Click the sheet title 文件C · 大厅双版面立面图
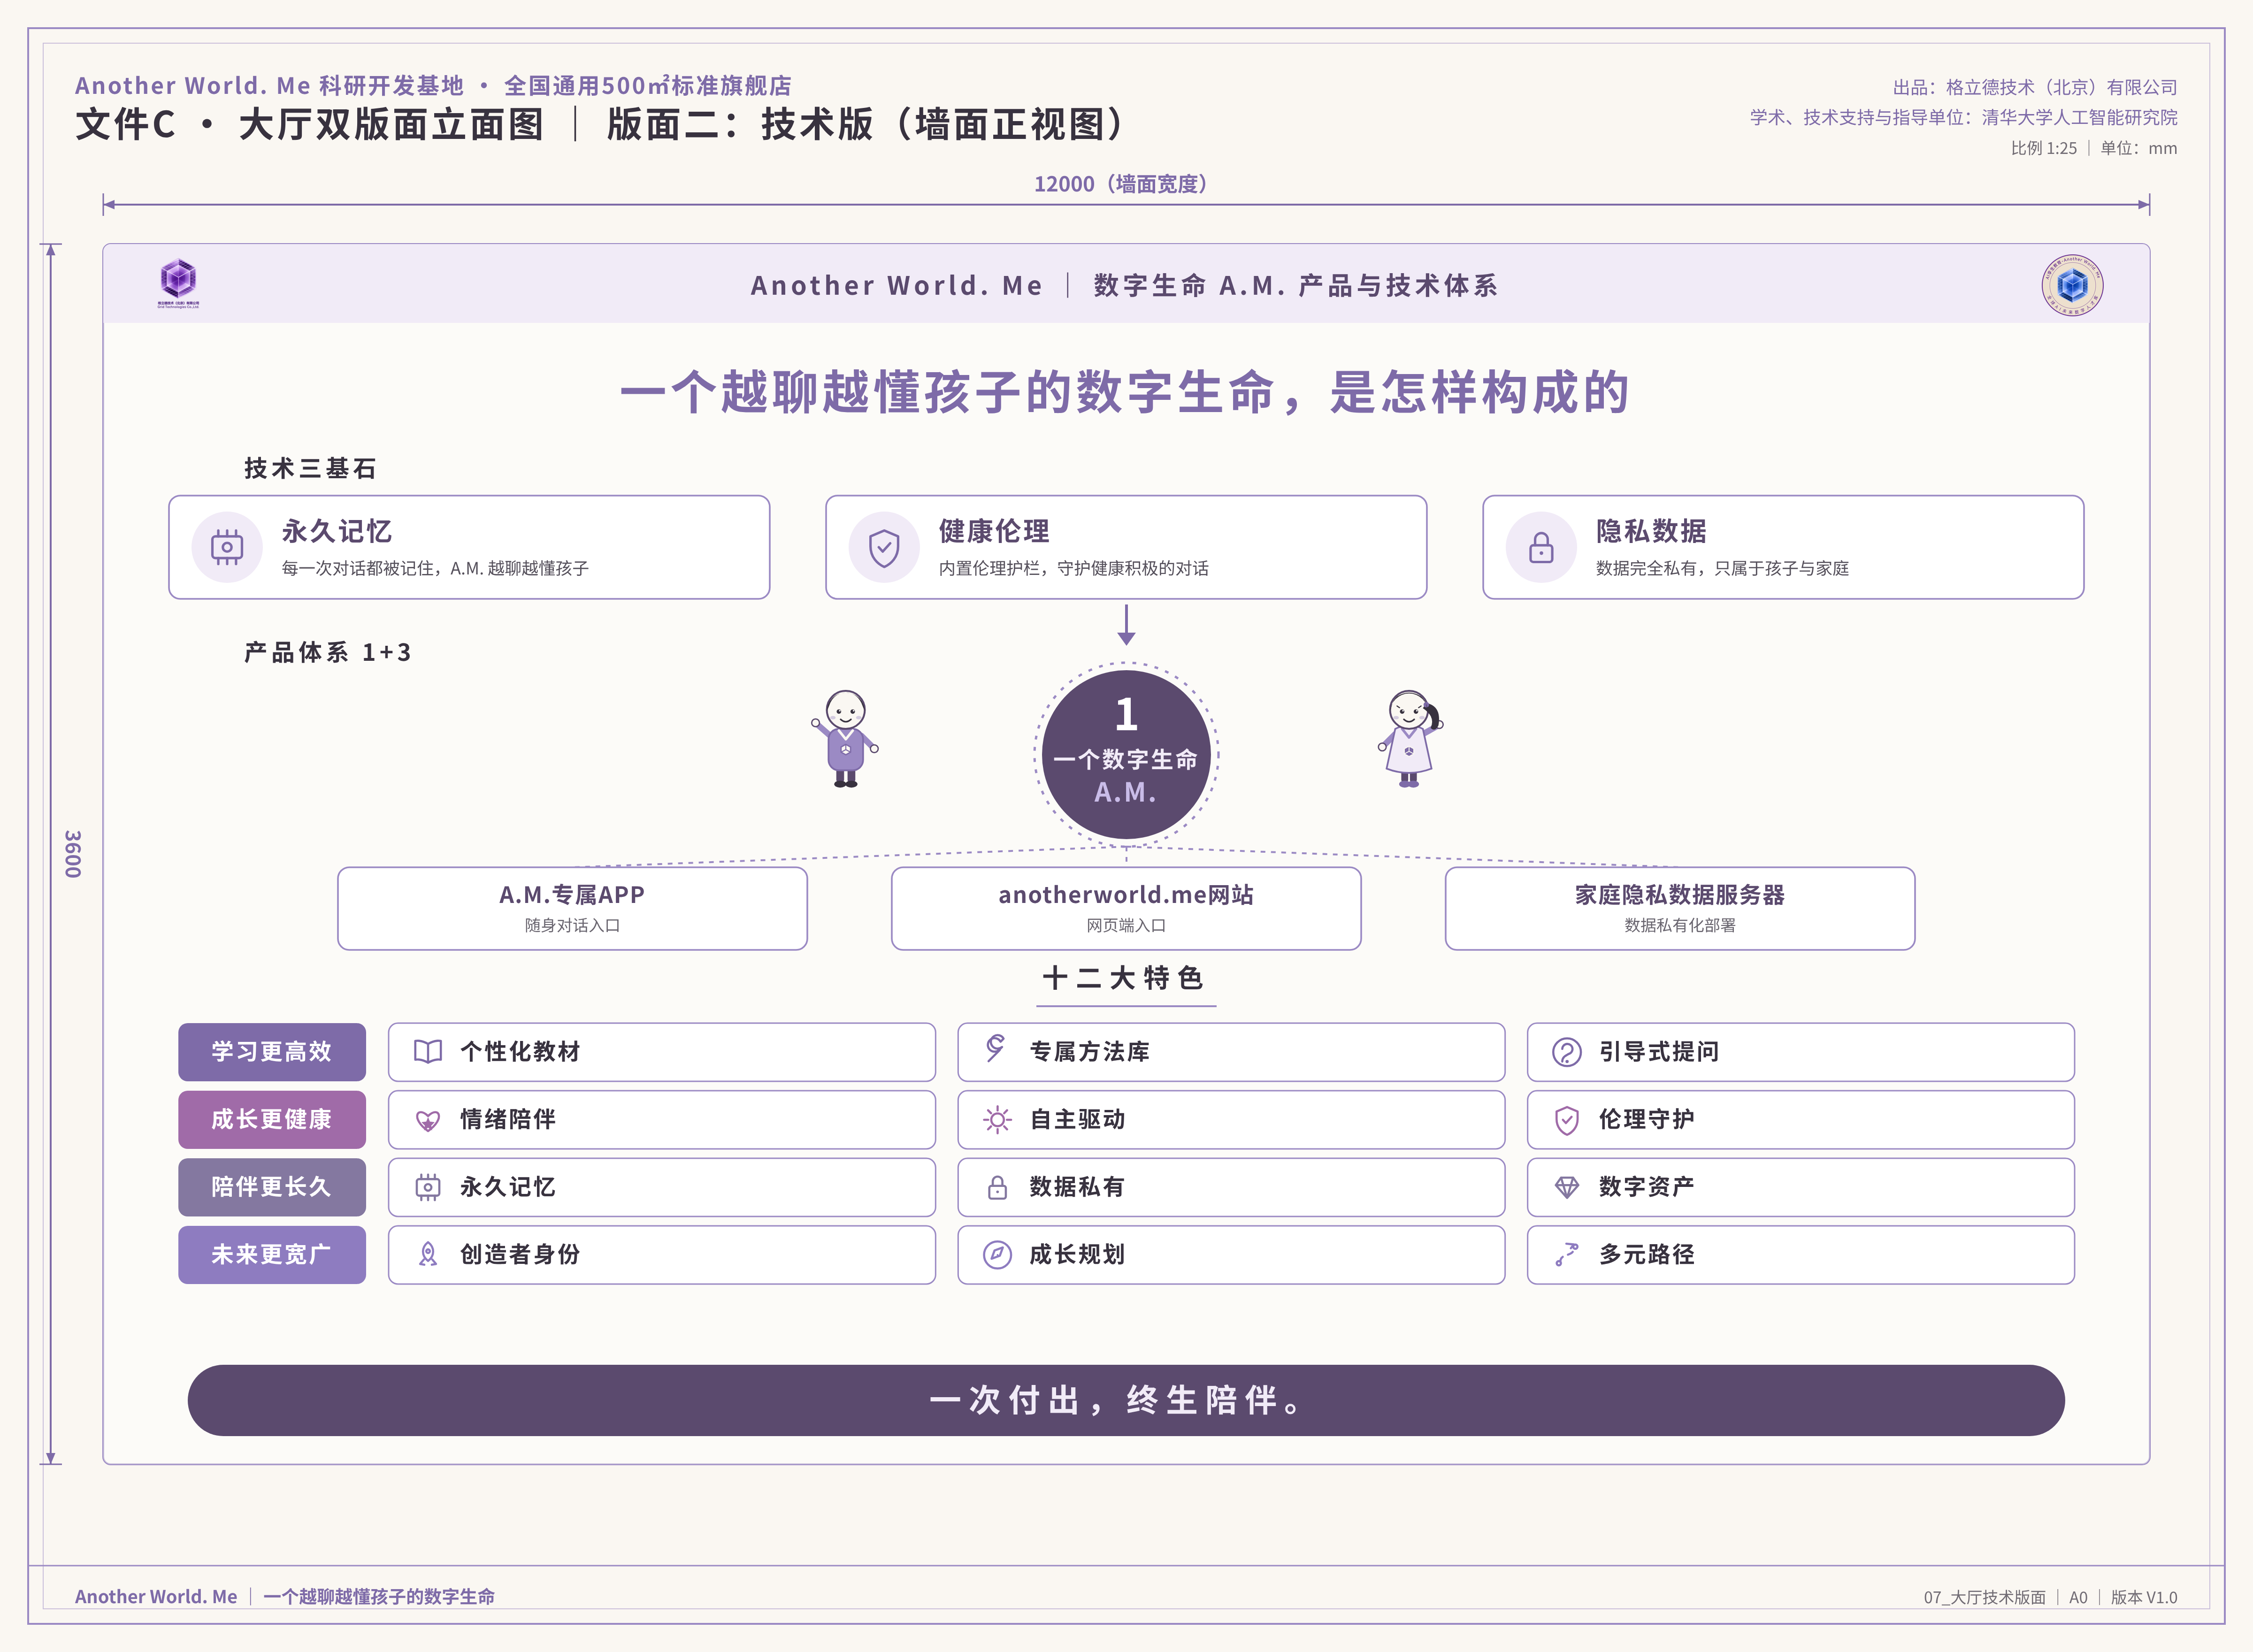This screenshot has height=1652, width=2253. click(x=310, y=125)
